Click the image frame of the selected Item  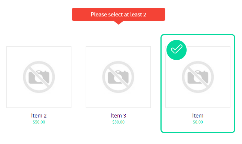click(x=198, y=77)
